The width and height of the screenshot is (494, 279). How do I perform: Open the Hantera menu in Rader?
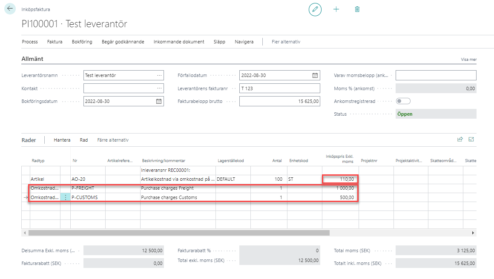click(x=62, y=140)
